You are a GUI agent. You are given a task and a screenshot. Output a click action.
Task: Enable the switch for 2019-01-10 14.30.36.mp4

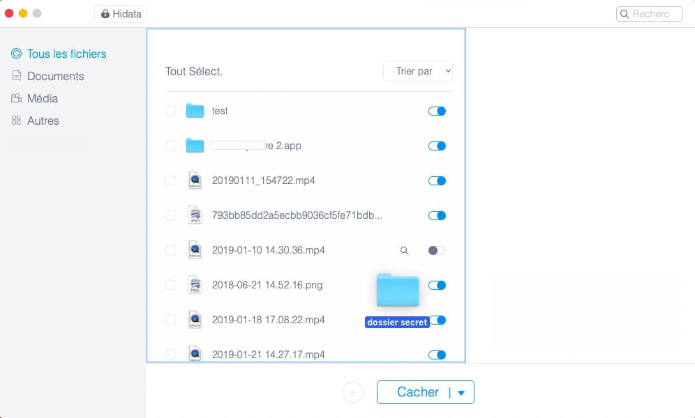[437, 250]
